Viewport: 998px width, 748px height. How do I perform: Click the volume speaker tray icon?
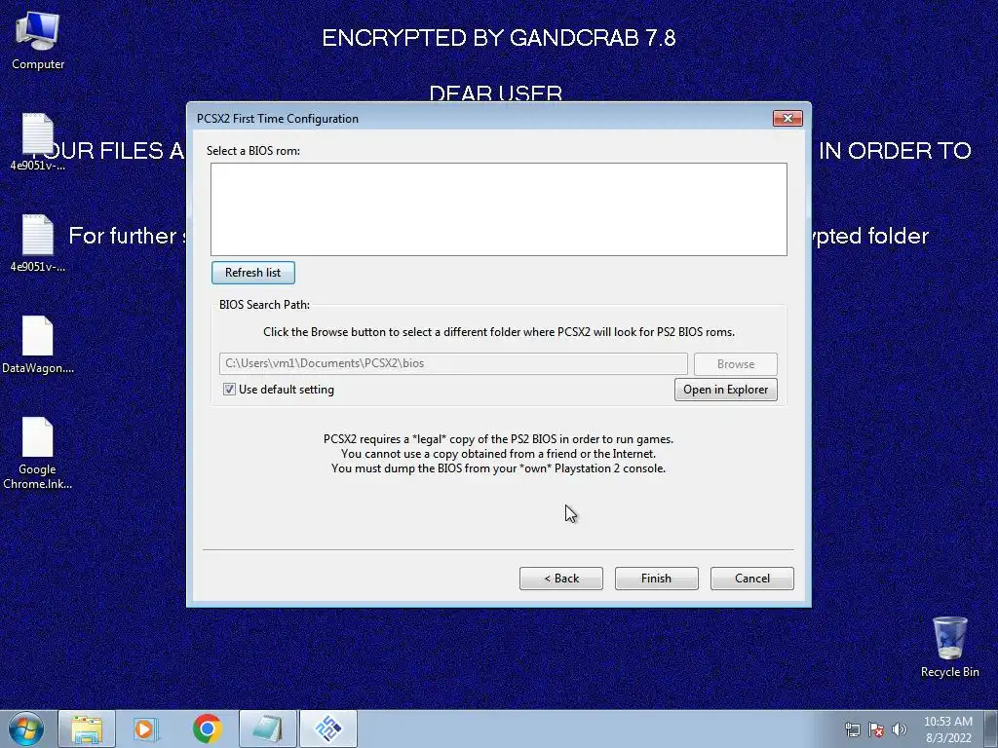900,729
